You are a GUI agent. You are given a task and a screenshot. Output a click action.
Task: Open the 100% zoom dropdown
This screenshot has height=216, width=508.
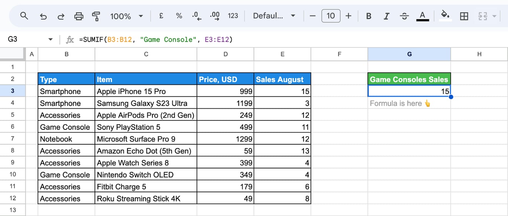[x=127, y=16]
